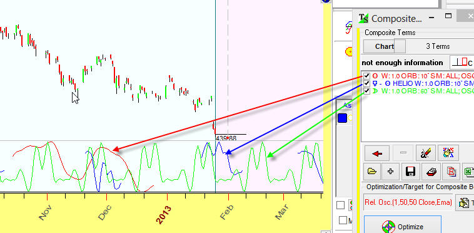Click the candlestick C icon button

tap(461, 63)
